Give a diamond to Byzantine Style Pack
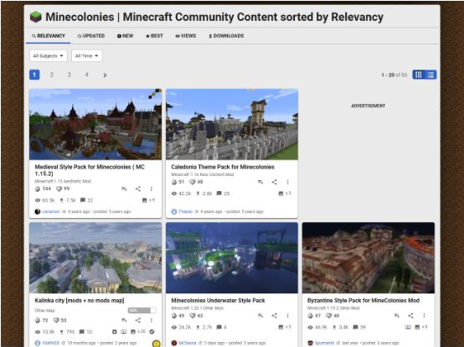Screen dimensions: 464x347 pyautogui.click(x=310, y=316)
